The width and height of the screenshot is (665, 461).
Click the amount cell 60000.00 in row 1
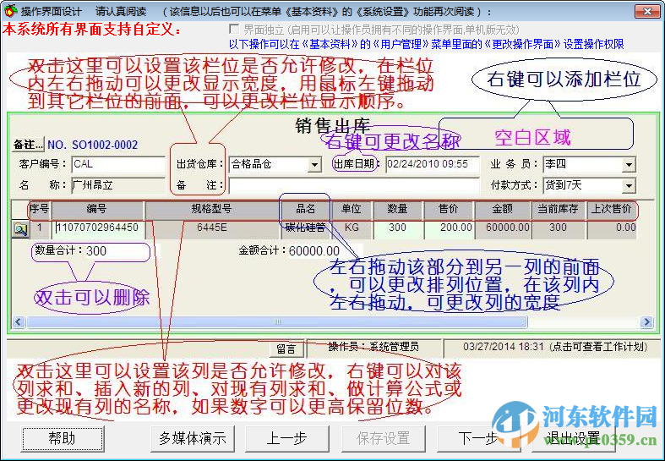(x=503, y=228)
